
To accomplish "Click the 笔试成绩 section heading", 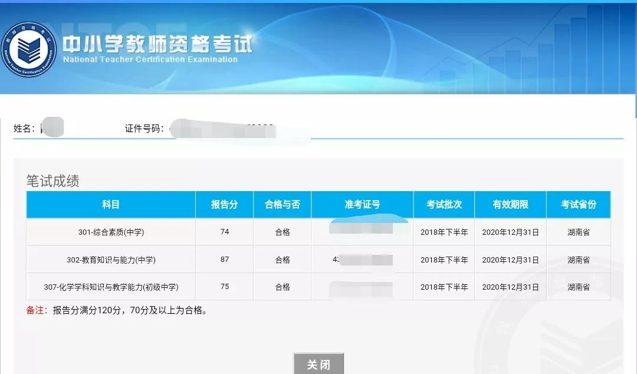I will [53, 181].
